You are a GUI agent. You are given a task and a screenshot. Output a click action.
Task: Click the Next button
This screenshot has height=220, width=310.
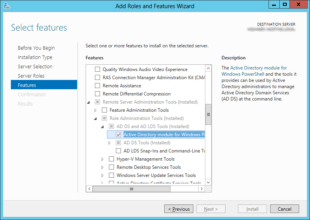(x=211, y=209)
